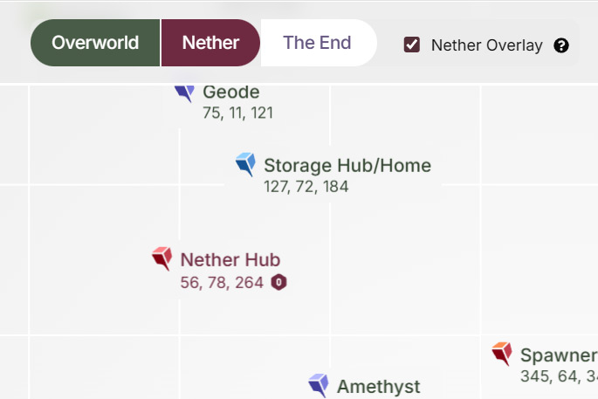Viewport: 598px width, 399px height.
Task: Select the Nether Hub waypoint name
Action: [230, 259]
